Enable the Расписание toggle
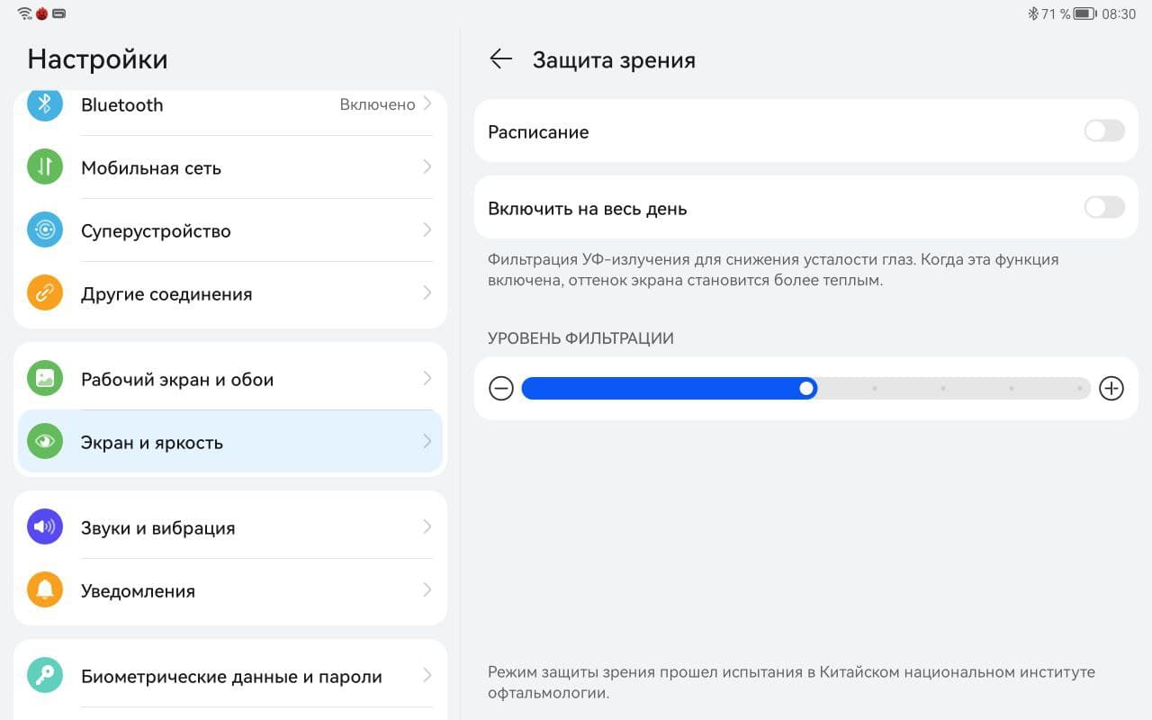The image size is (1152, 720). pos(1104,131)
